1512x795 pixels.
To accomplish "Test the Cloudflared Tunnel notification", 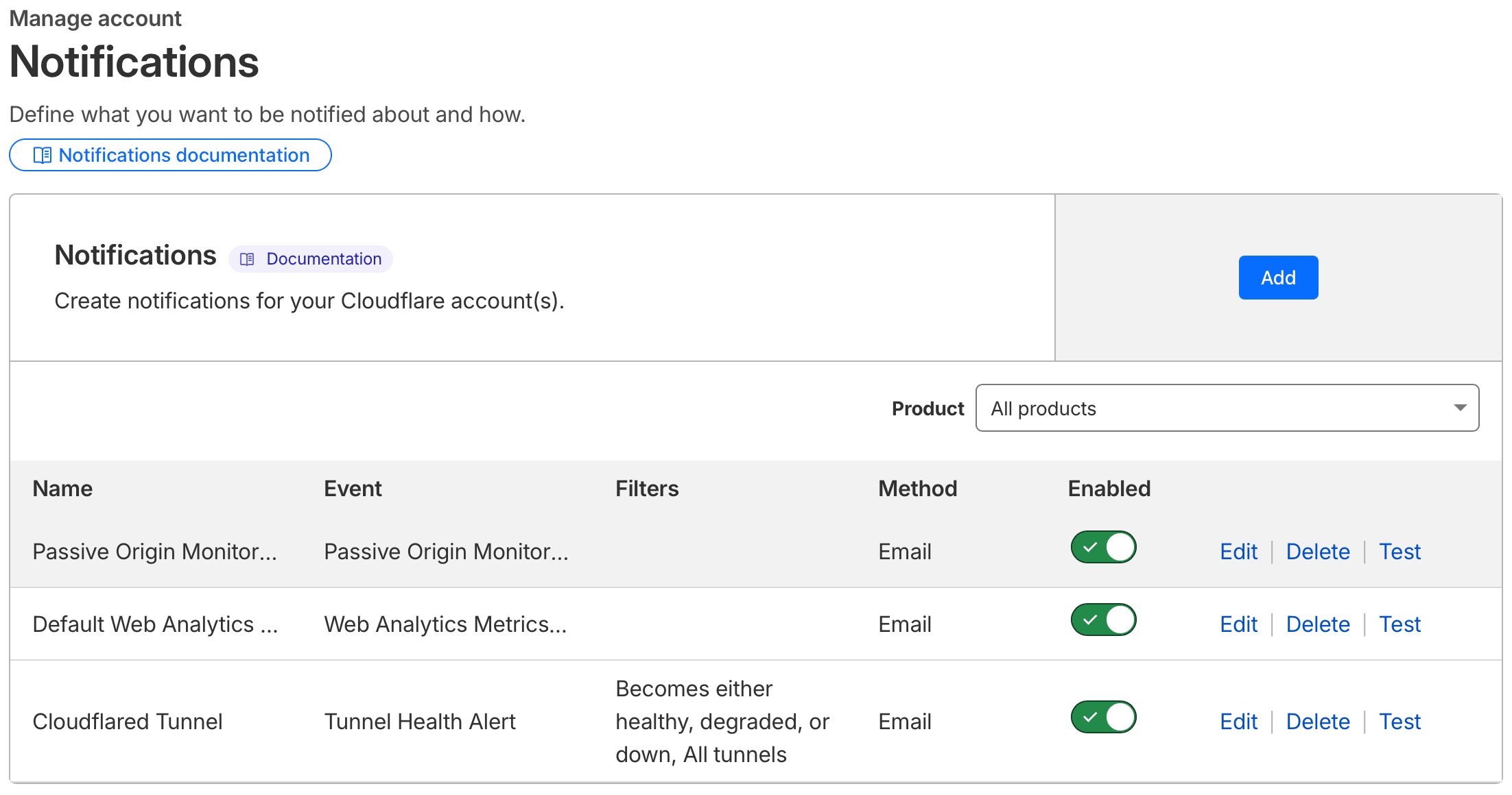I will click(x=1399, y=722).
